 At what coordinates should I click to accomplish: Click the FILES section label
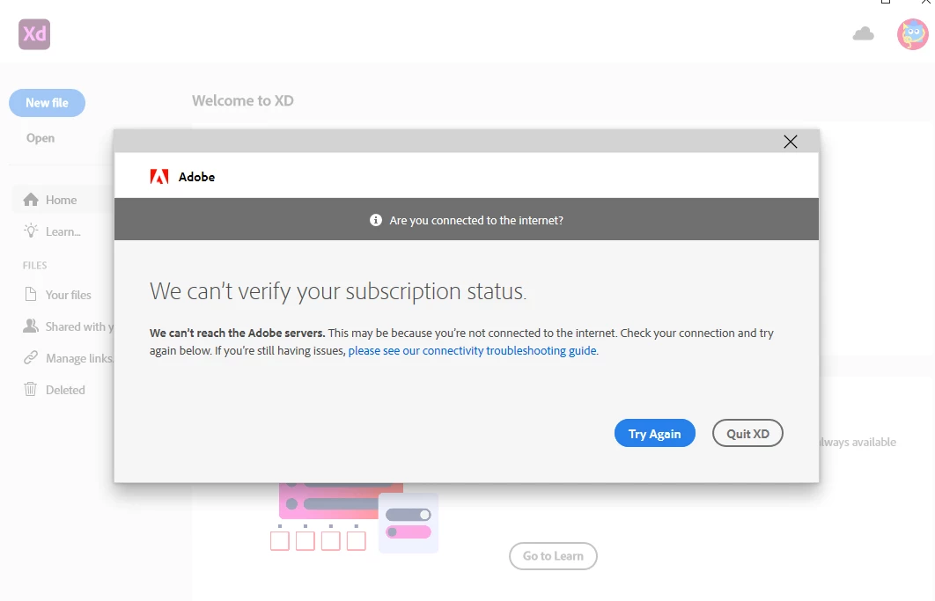pos(34,266)
